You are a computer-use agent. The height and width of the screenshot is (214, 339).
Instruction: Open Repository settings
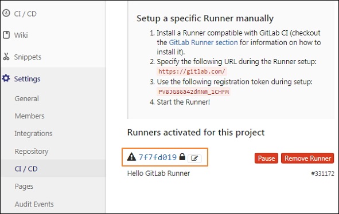pyautogui.click(x=32, y=152)
